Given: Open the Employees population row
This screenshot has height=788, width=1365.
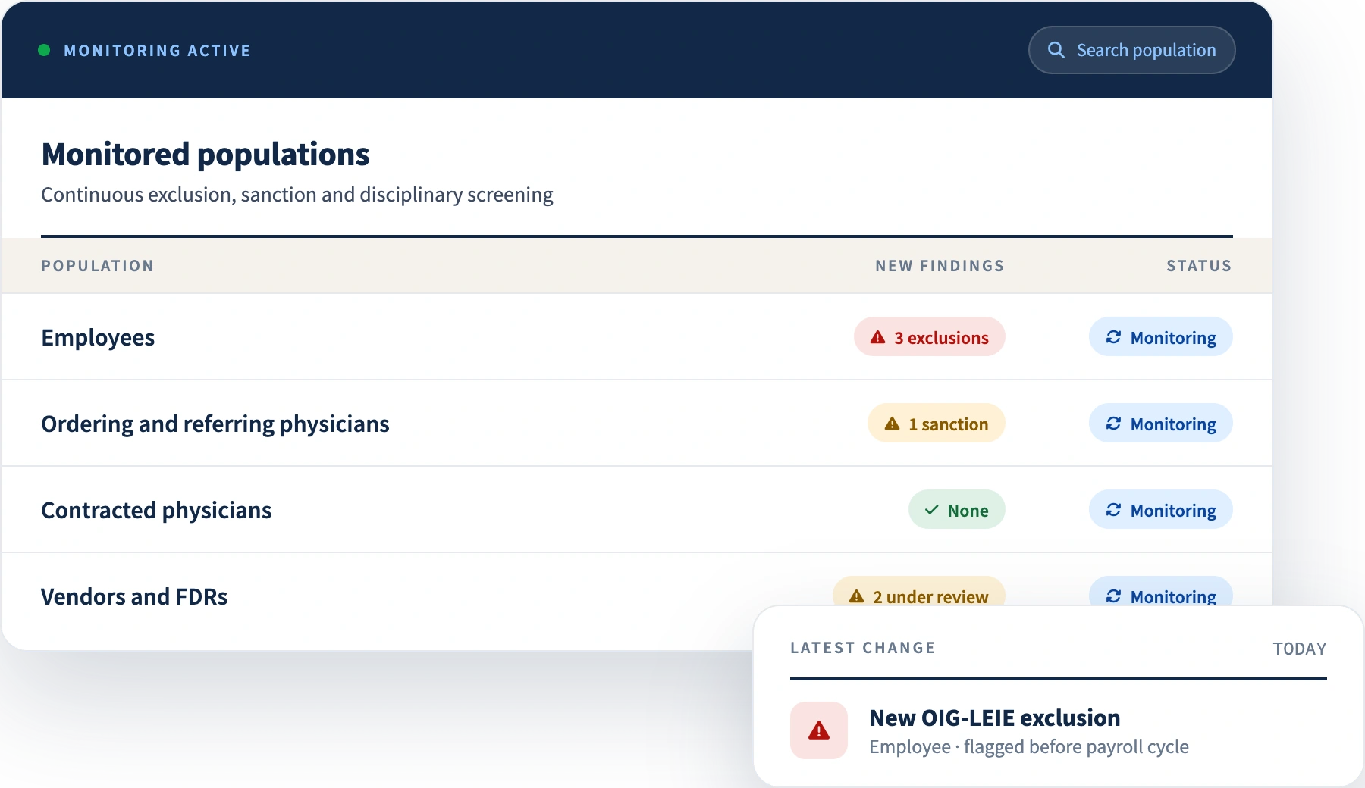Looking at the screenshot, I should tap(637, 337).
